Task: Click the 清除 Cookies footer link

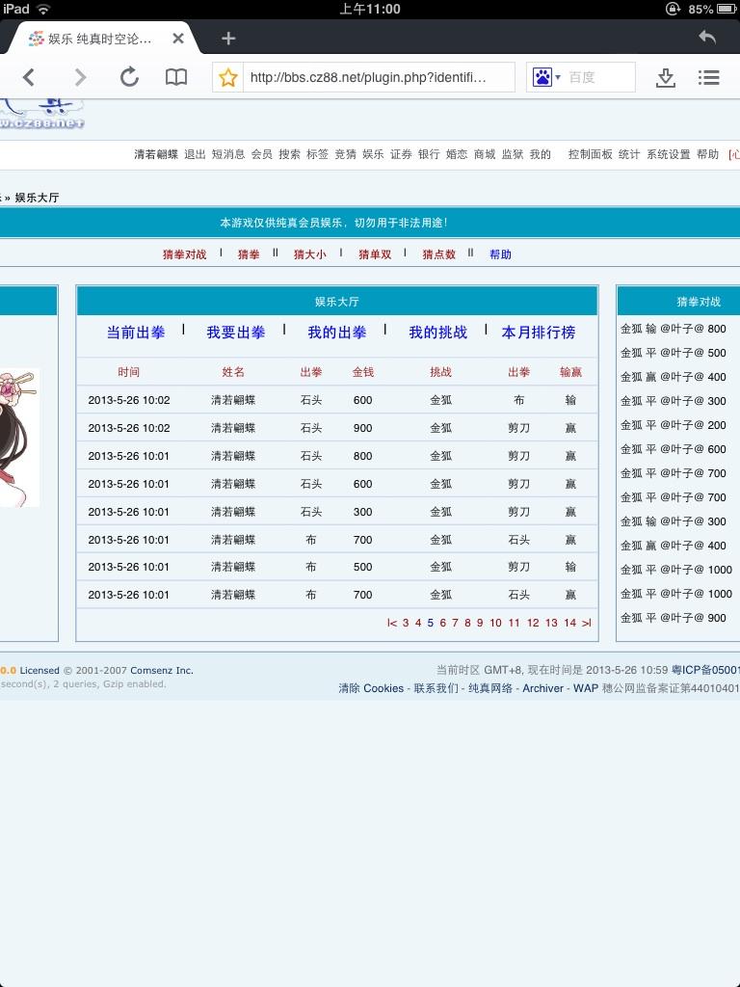Action: (371, 688)
